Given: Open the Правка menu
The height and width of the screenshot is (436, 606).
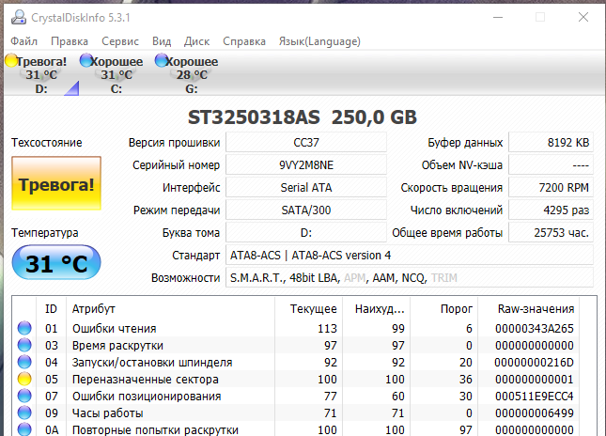Looking at the screenshot, I should pos(70,41).
